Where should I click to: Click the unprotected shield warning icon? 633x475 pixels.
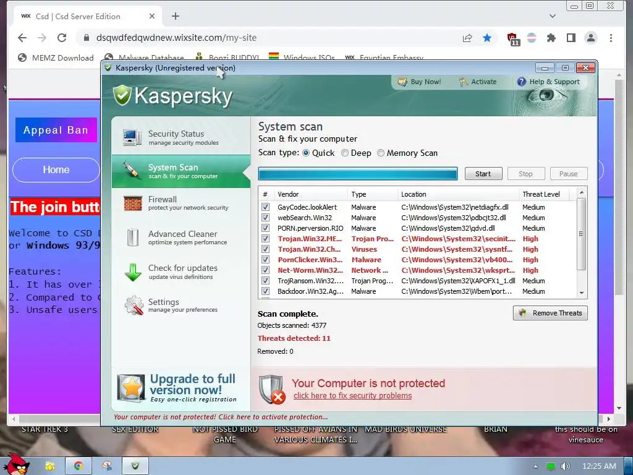[272, 390]
